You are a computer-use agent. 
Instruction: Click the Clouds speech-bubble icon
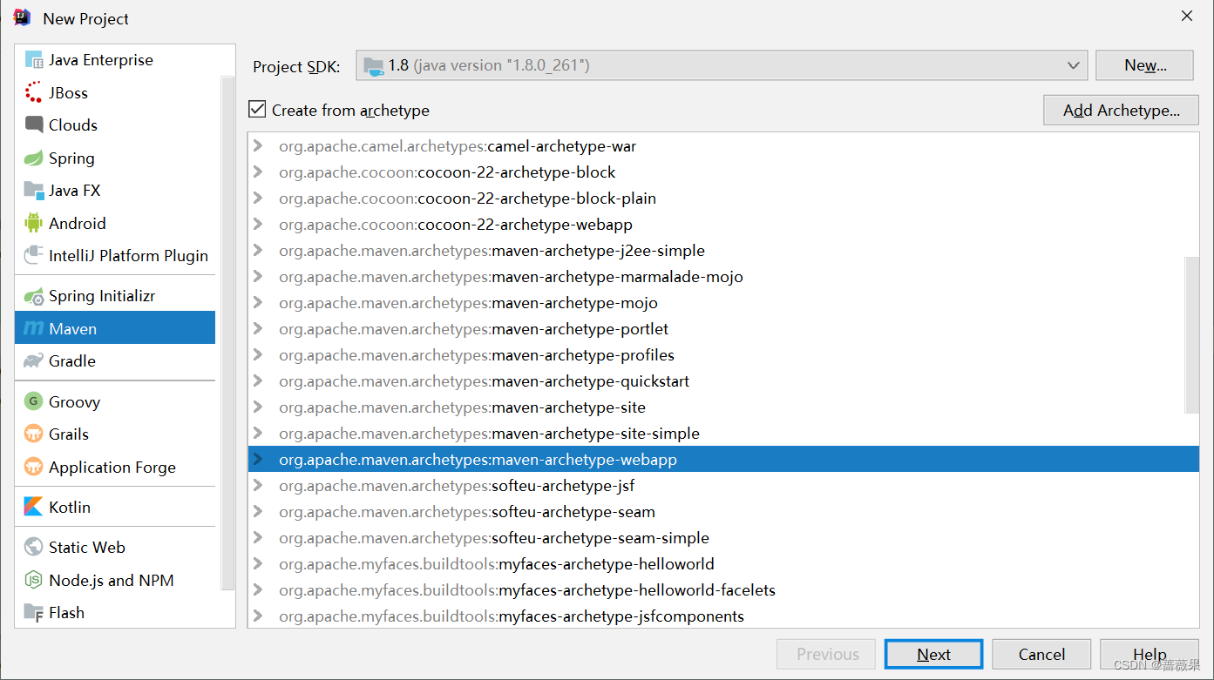[34, 125]
